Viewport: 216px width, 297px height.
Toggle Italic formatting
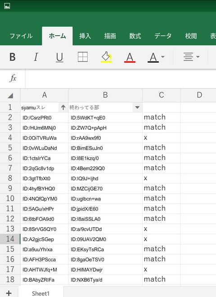(36, 57)
